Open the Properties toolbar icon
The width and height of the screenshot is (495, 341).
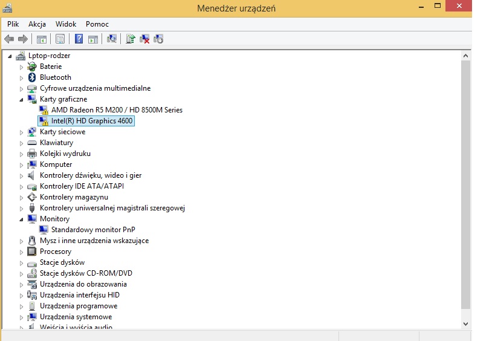point(60,39)
